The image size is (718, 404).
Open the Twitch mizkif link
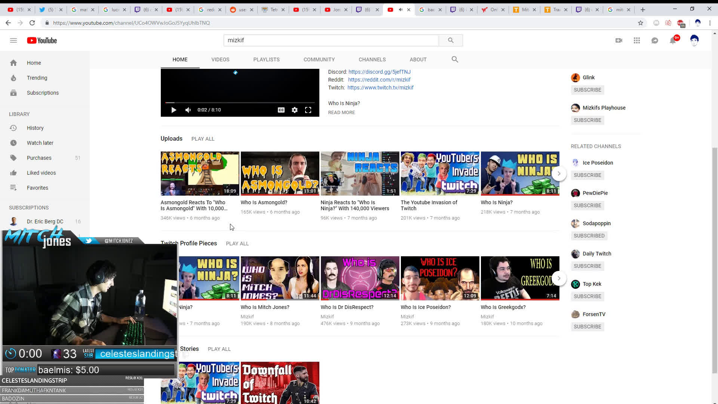click(x=380, y=88)
